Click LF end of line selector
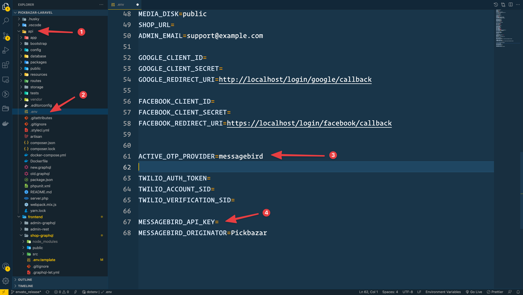Screen dimensions: 523x295 [x=419, y=292]
